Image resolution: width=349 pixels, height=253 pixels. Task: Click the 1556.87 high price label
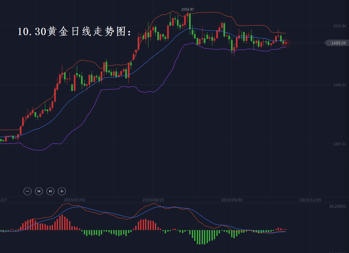[x=188, y=10]
